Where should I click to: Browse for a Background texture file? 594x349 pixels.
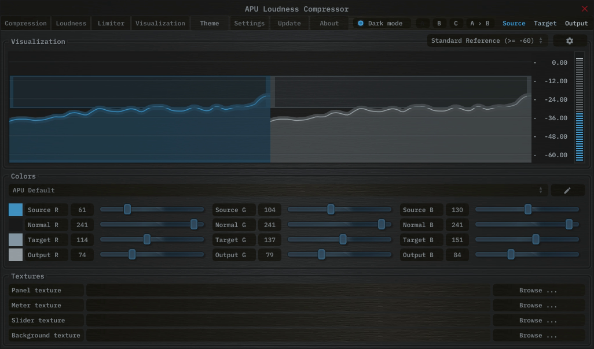(x=538, y=335)
